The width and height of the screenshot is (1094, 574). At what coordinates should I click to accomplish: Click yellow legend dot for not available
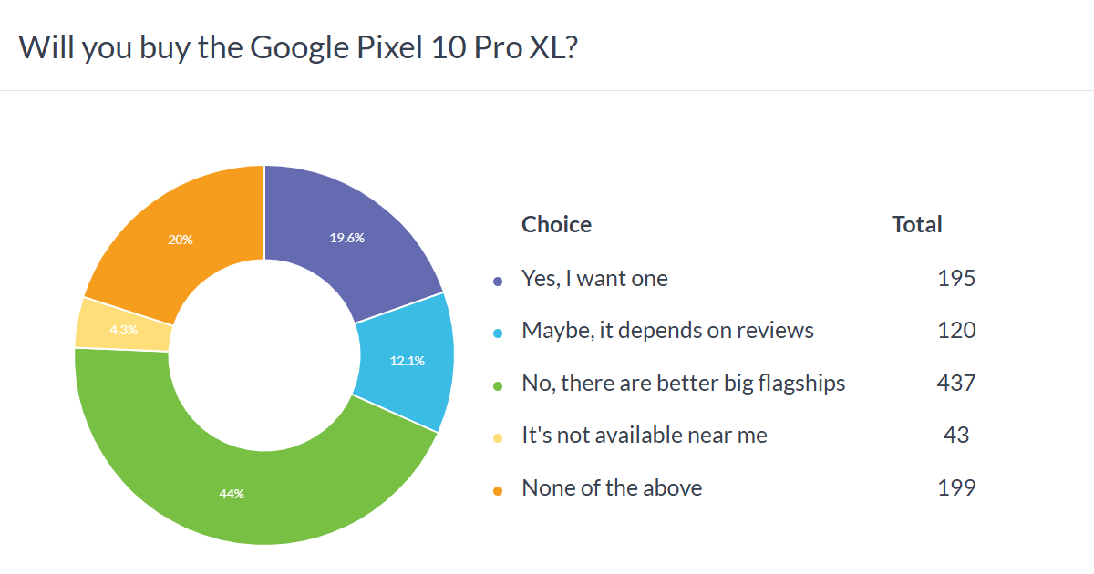pyautogui.click(x=498, y=438)
